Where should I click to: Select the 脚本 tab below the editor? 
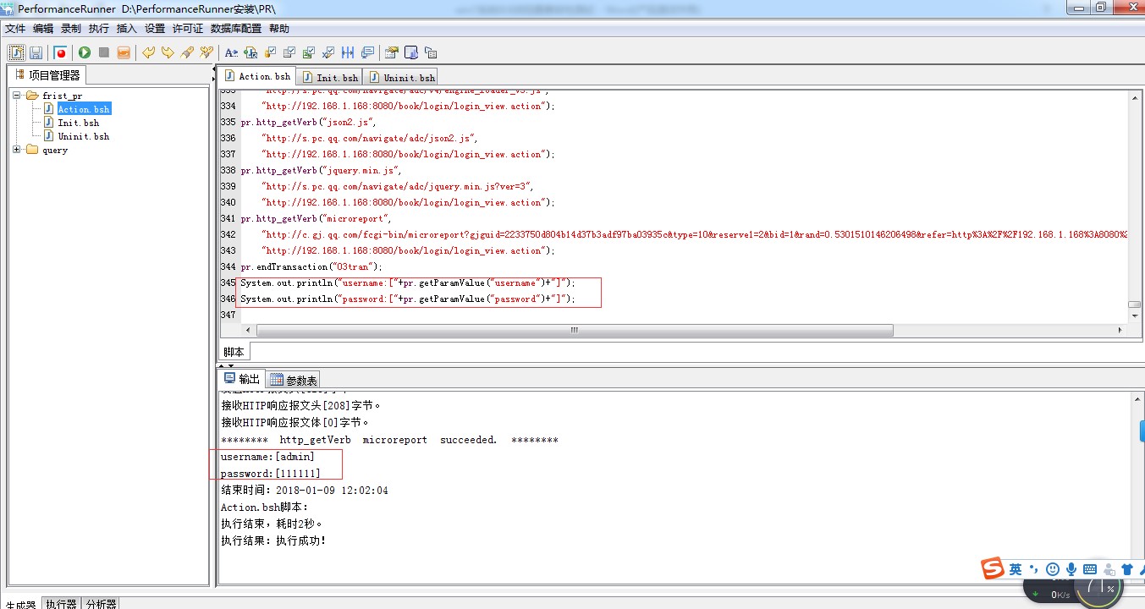pos(234,352)
